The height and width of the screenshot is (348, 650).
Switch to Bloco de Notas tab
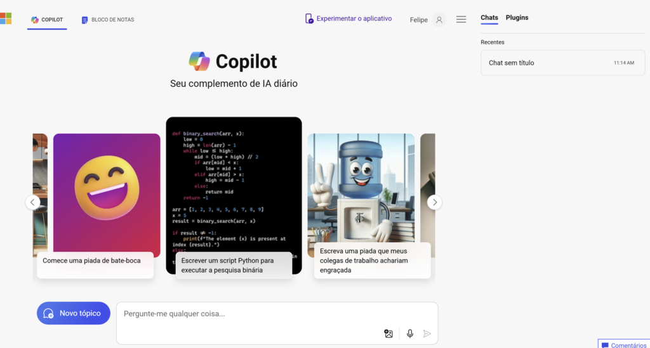(108, 20)
